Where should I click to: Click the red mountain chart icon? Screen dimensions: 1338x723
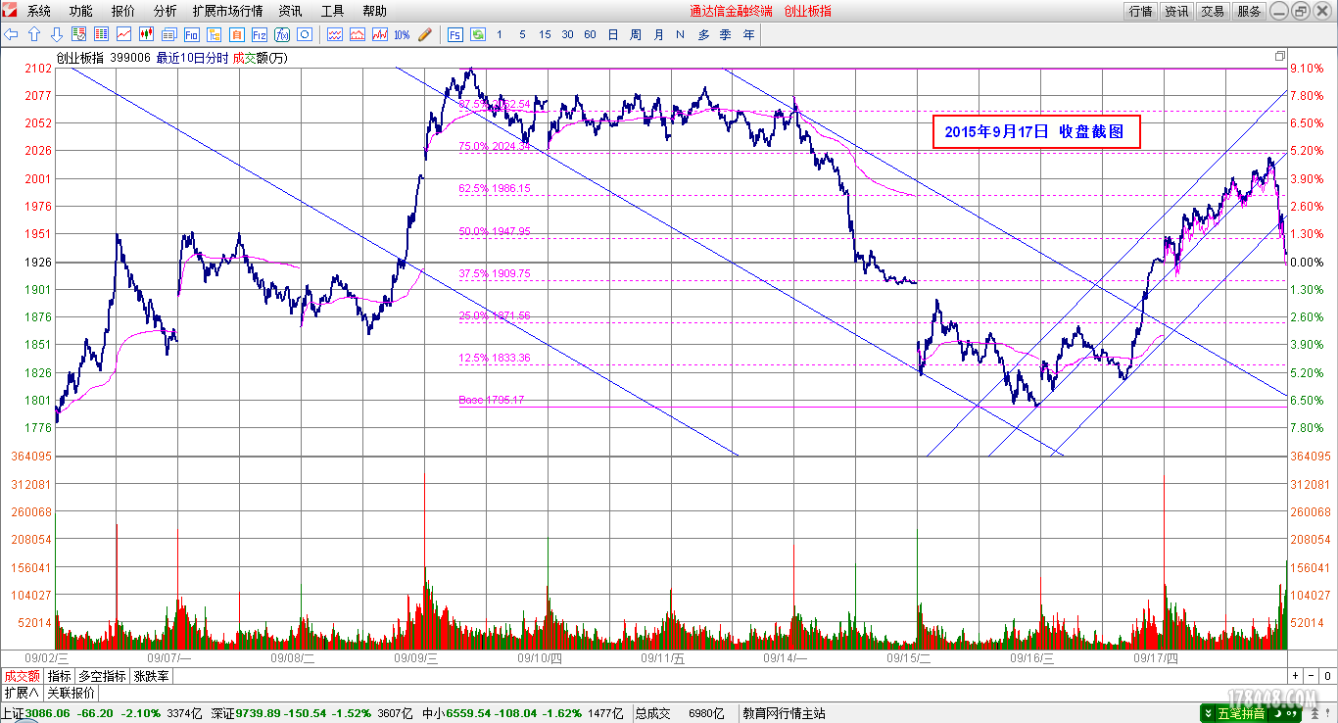click(x=358, y=34)
